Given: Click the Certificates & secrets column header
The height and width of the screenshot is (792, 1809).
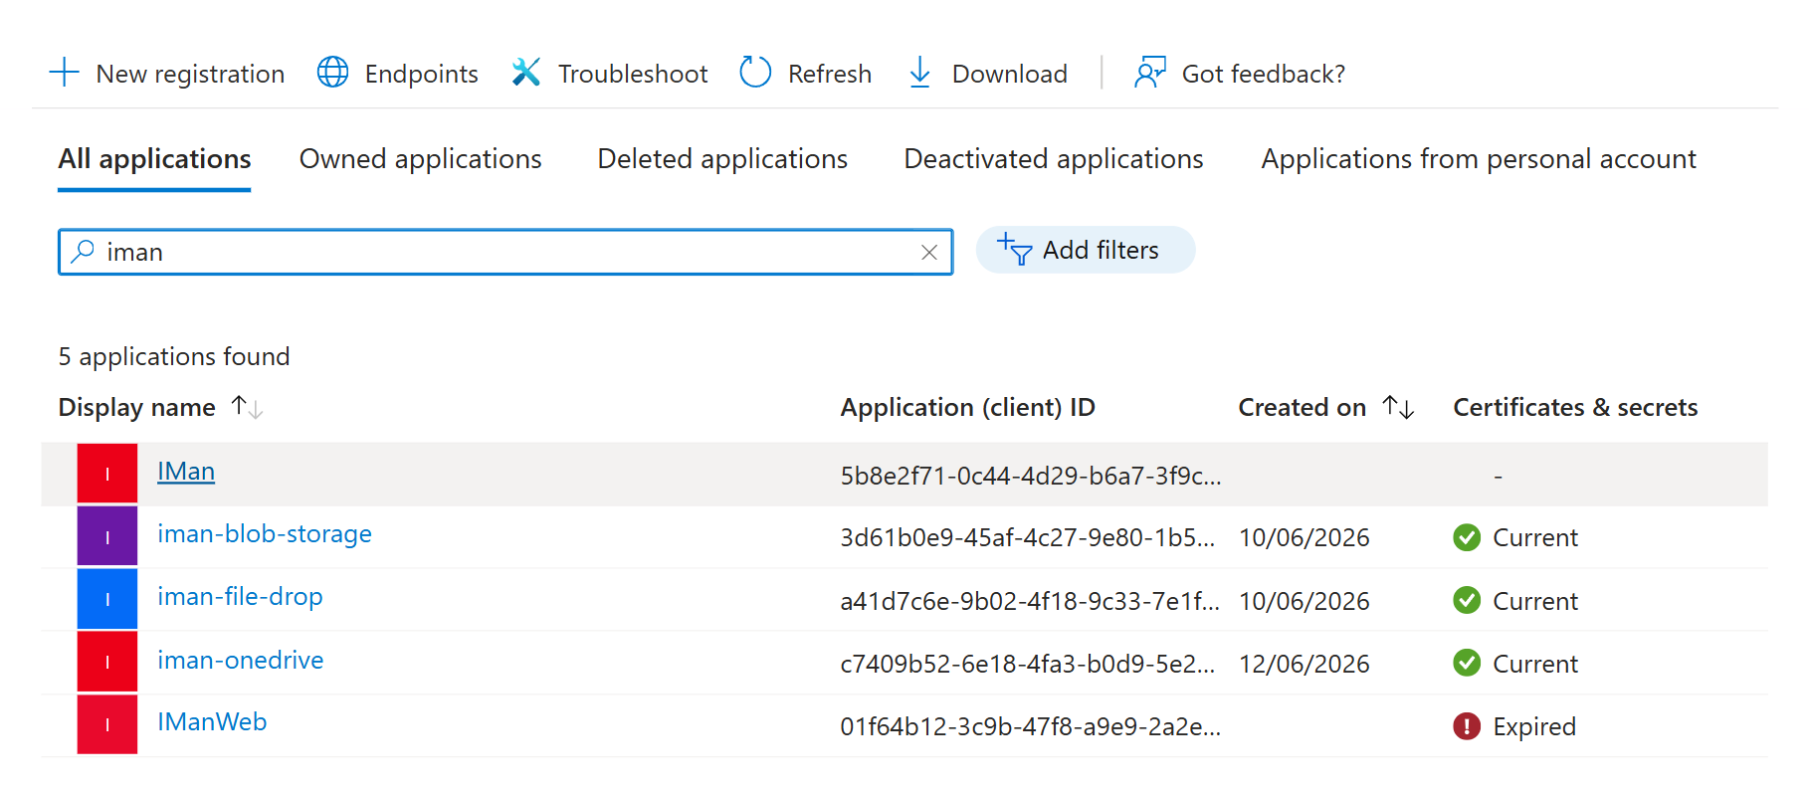Looking at the screenshot, I should (x=1575, y=407).
